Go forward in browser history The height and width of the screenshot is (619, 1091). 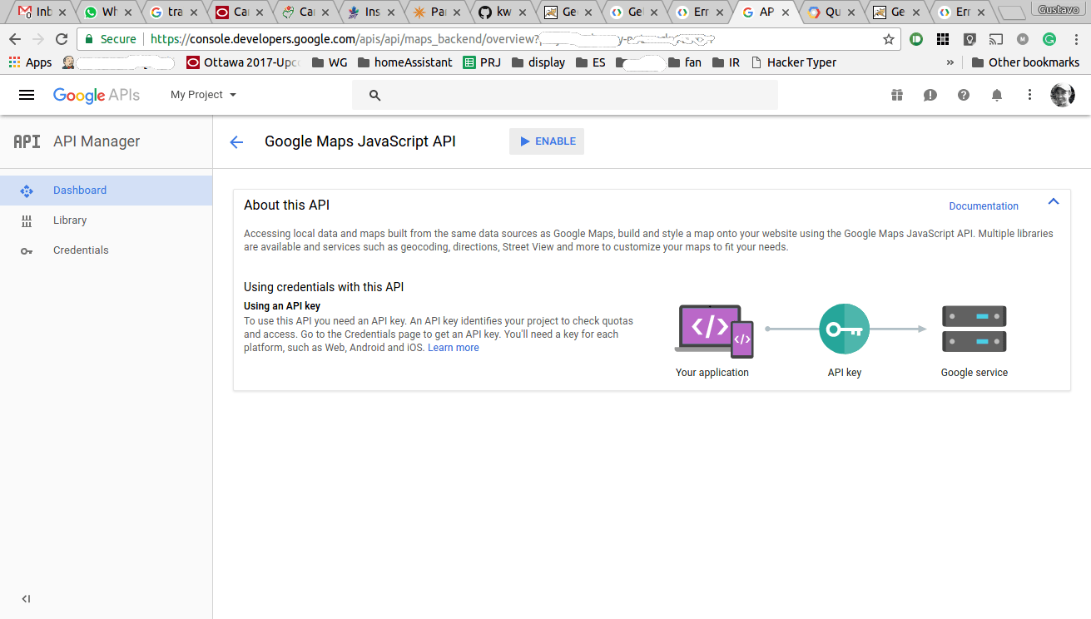pyautogui.click(x=38, y=39)
